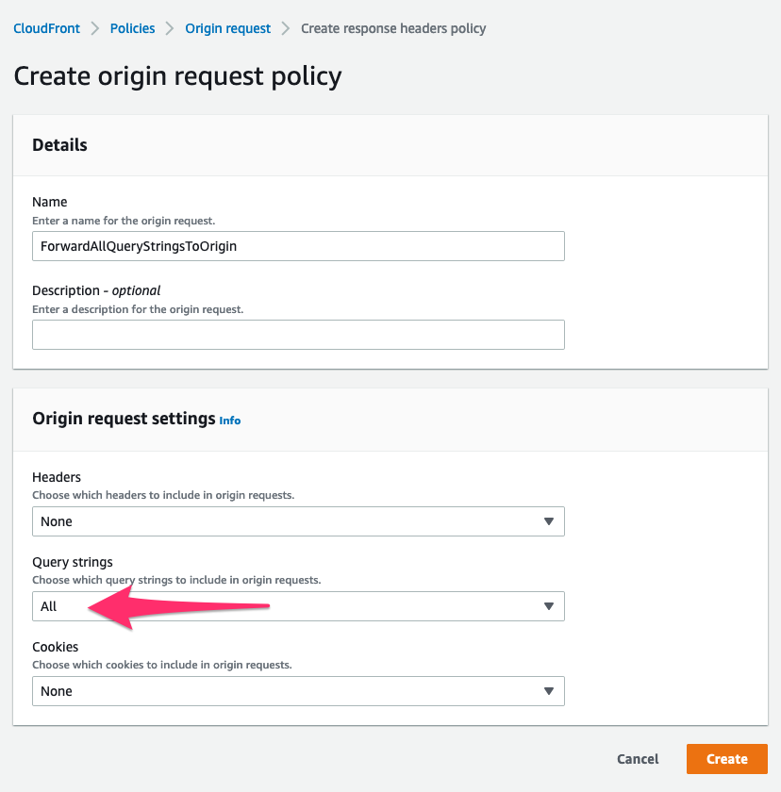Click the Details section heading

tap(59, 145)
